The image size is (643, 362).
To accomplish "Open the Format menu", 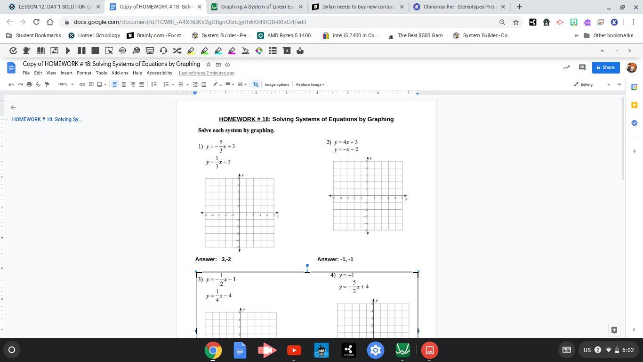I will [x=84, y=73].
